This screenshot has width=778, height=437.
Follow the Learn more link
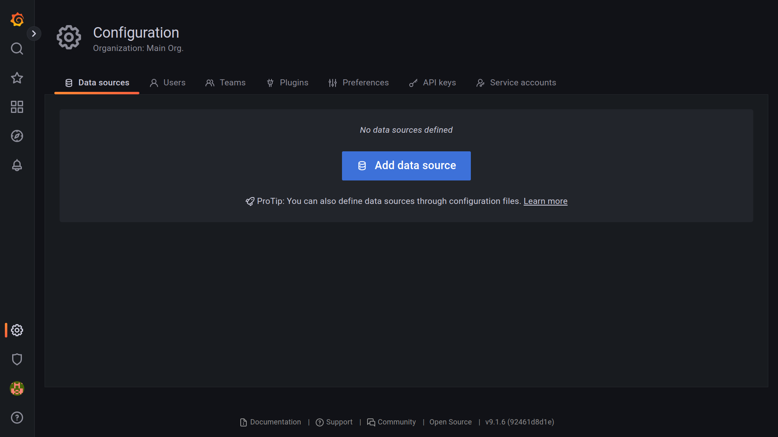pyautogui.click(x=545, y=201)
